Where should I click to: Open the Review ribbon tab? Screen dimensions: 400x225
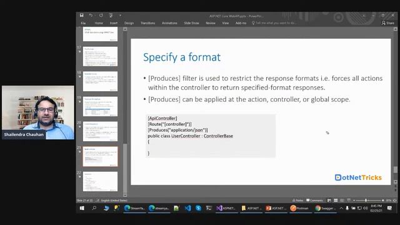click(x=211, y=23)
